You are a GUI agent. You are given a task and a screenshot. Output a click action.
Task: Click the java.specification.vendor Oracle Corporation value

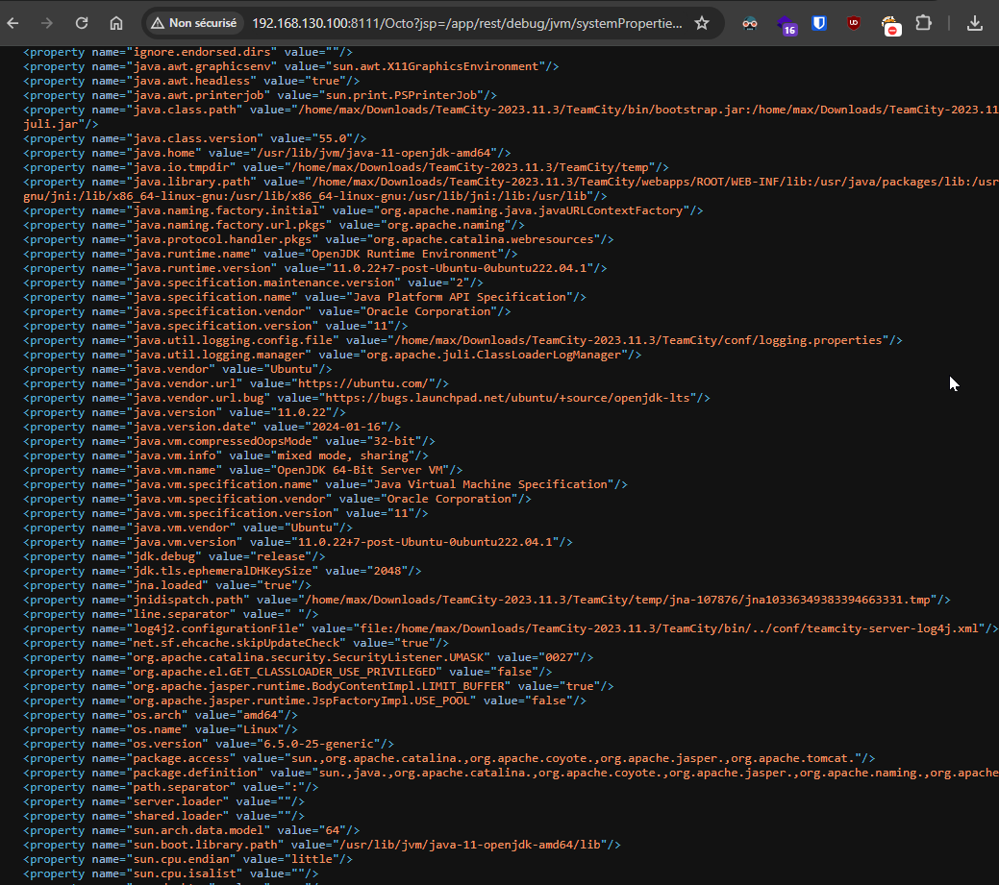click(428, 311)
